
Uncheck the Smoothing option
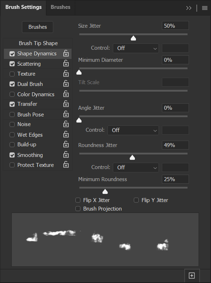coord(12,155)
